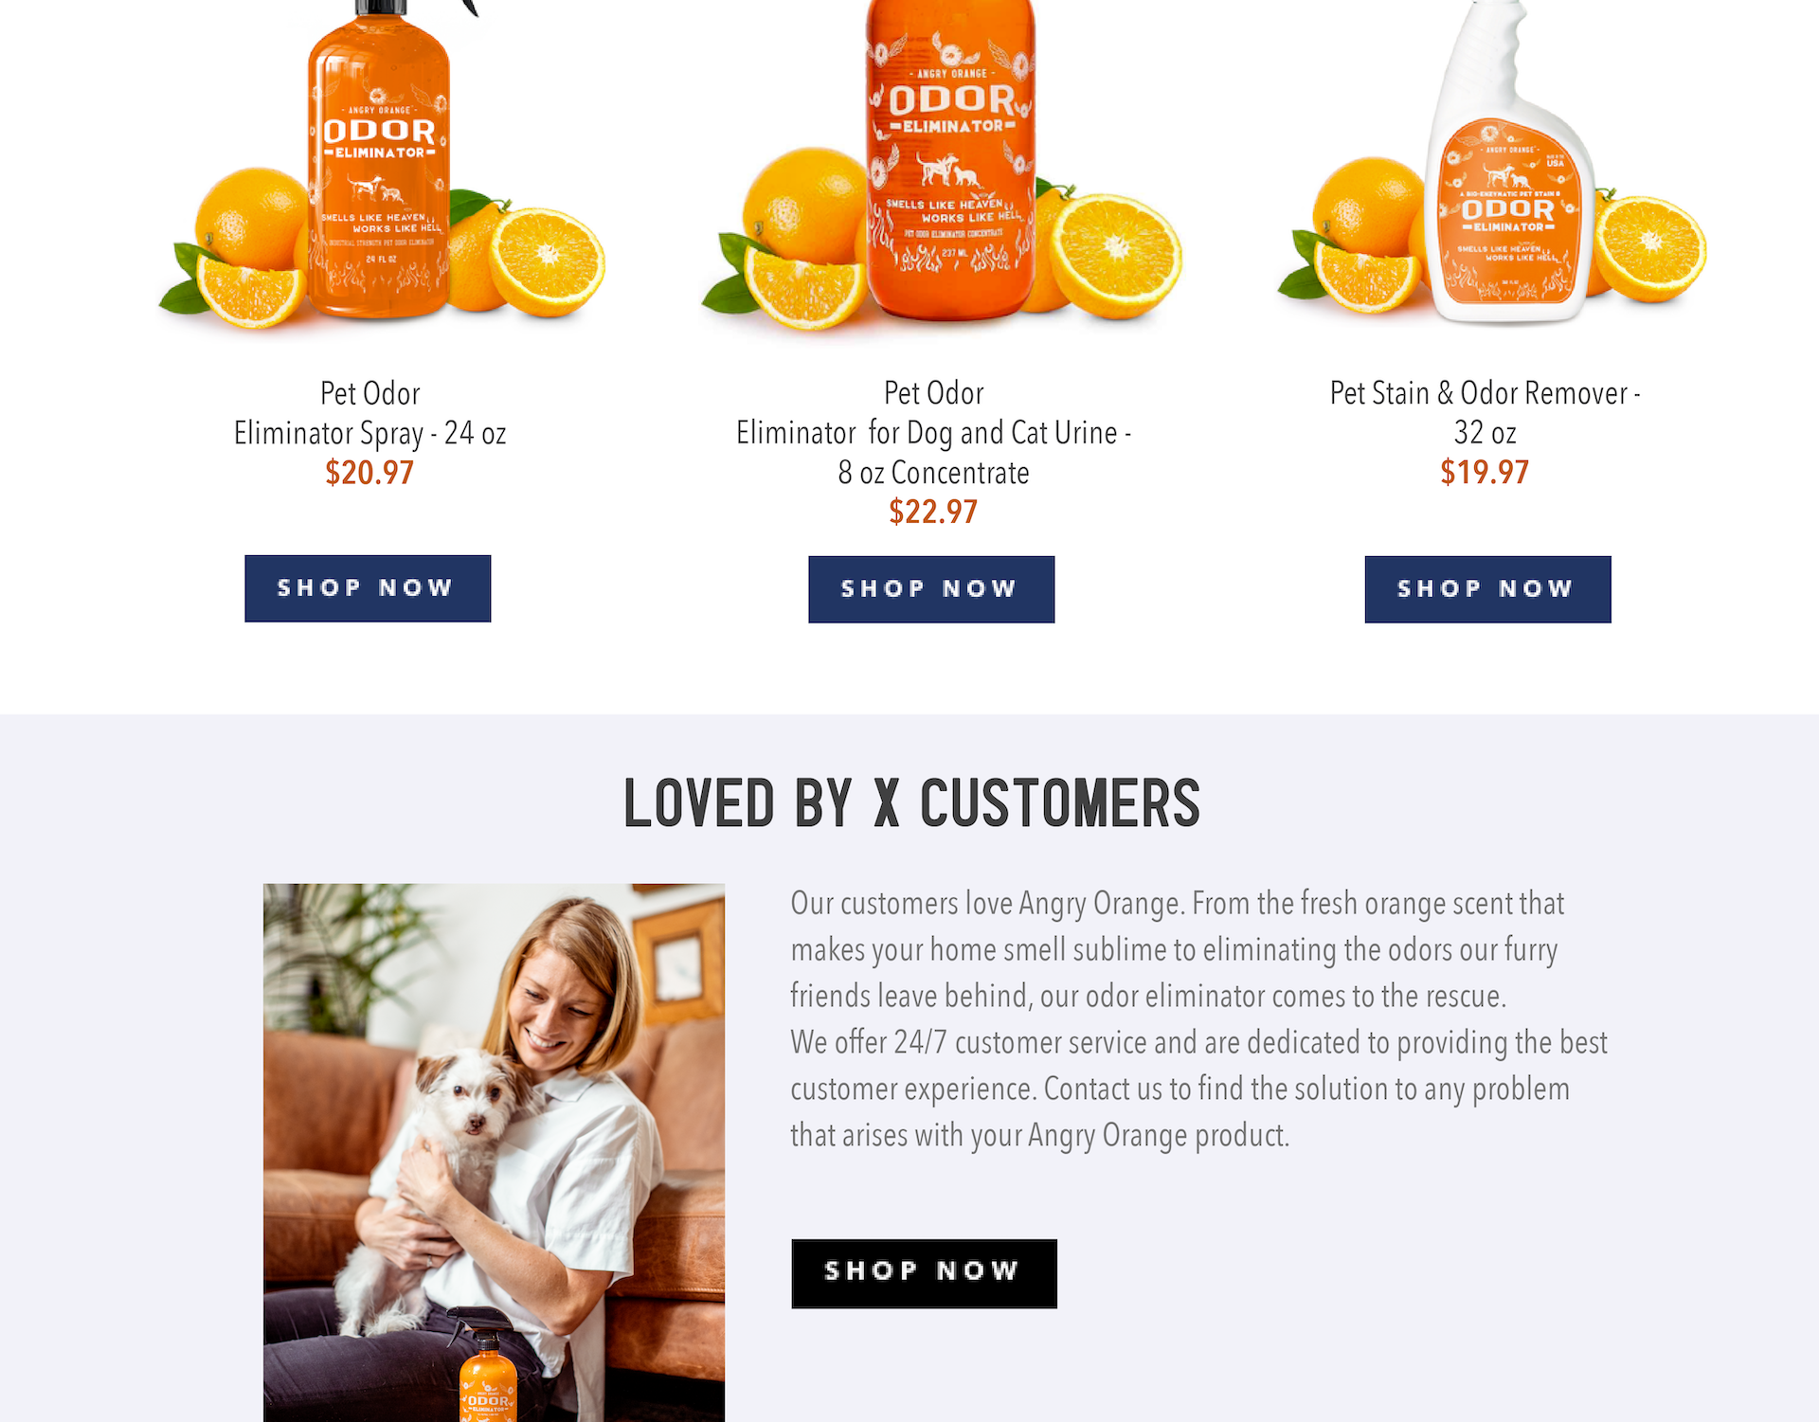This screenshot has width=1819, height=1422.
Task: Click the Loved By X Customers heading
Action: 911,803
